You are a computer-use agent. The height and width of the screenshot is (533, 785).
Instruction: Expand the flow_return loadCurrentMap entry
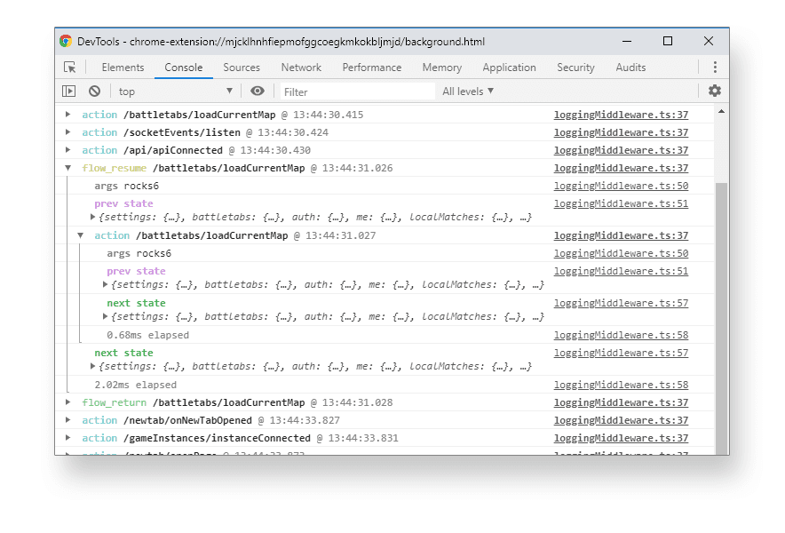click(68, 402)
